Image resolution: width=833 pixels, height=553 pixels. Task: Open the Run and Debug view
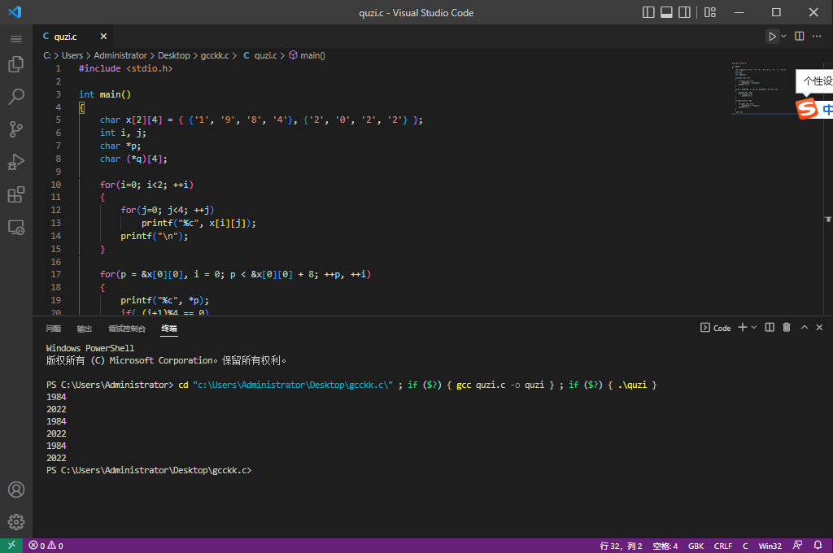point(16,162)
